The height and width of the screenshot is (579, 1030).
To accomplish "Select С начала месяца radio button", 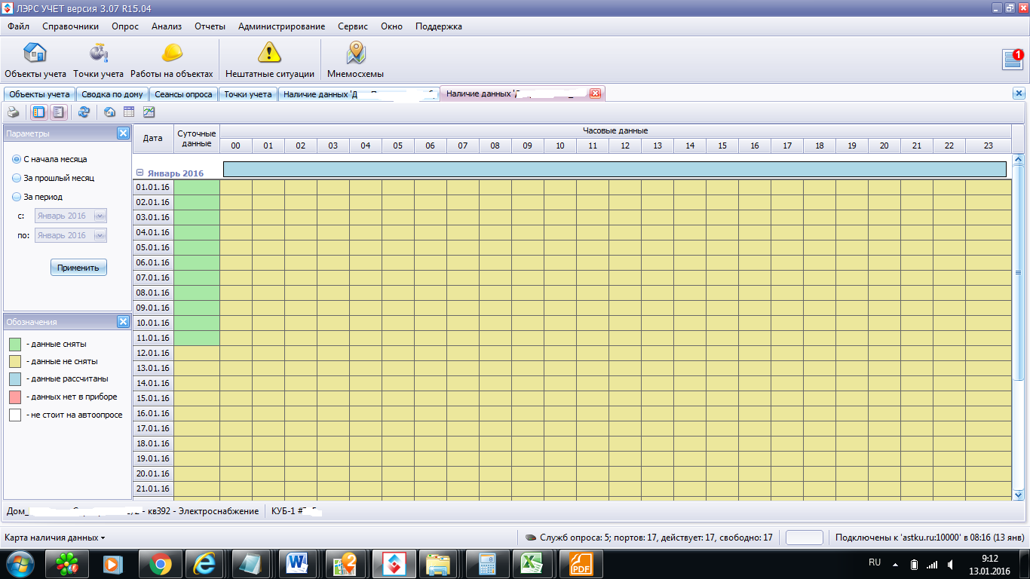I will tap(17, 160).
